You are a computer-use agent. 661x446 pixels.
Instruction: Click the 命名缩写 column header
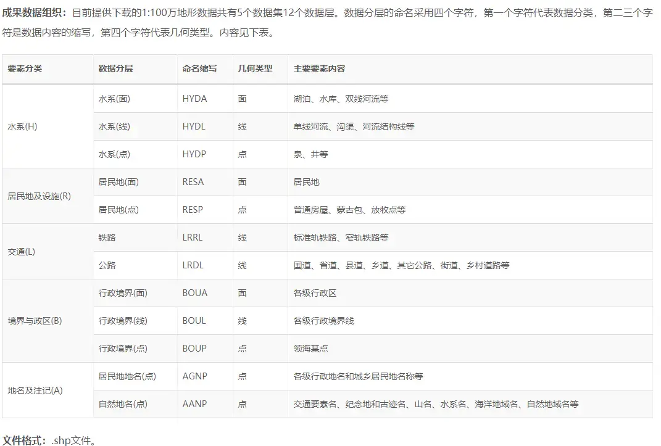(x=200, y=68)
